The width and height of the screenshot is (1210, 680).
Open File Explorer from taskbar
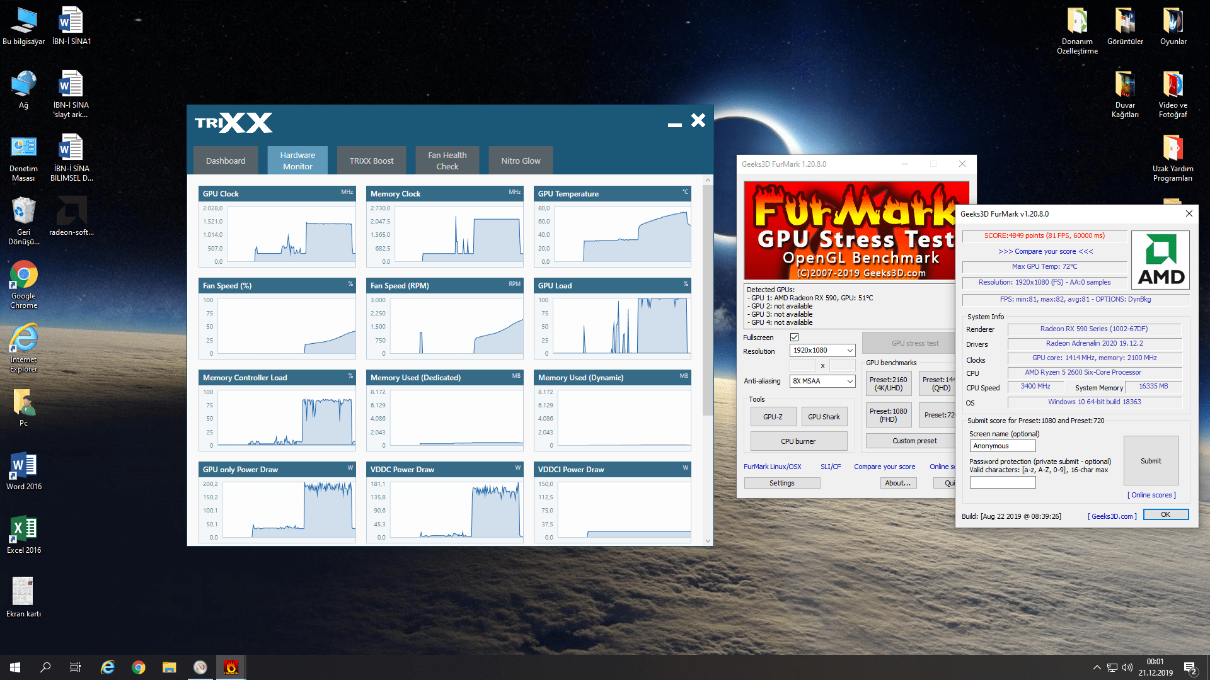(x=169, y=667)
